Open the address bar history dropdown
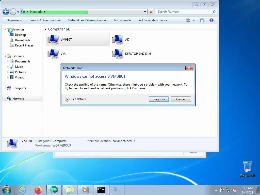Viewport: 260px width, 195px height. 145,12
